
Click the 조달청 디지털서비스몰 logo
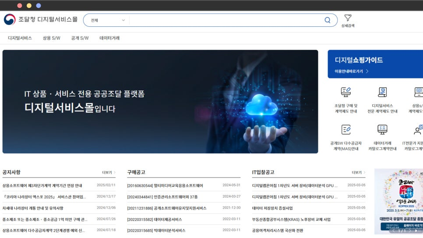pos(40,19)
